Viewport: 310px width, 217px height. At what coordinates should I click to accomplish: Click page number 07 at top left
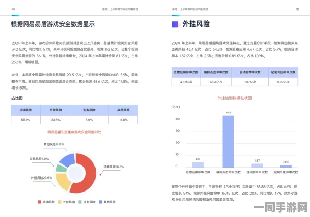click(x=14, y=9)
